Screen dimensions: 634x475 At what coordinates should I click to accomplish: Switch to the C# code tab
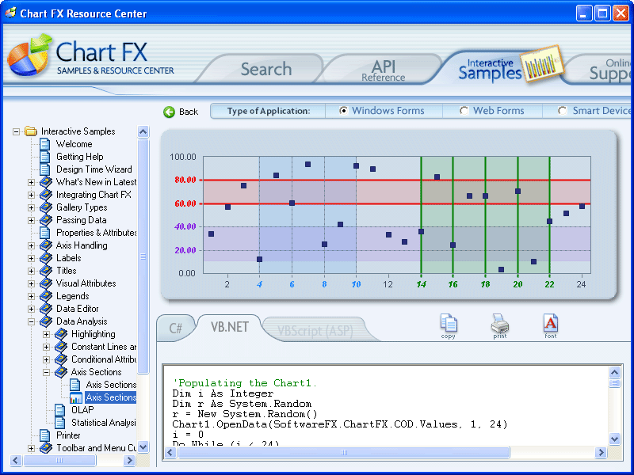(x=176, y=328)
